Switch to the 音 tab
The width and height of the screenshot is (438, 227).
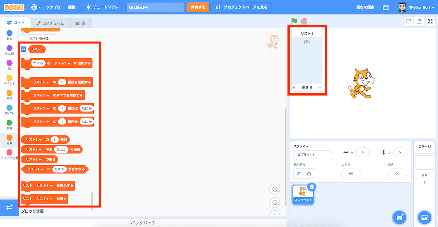tap(81, 24)
